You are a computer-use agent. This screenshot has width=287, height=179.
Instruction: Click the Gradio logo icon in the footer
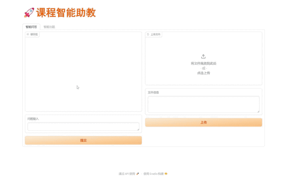pyautogui.click(x=166, y=174)
